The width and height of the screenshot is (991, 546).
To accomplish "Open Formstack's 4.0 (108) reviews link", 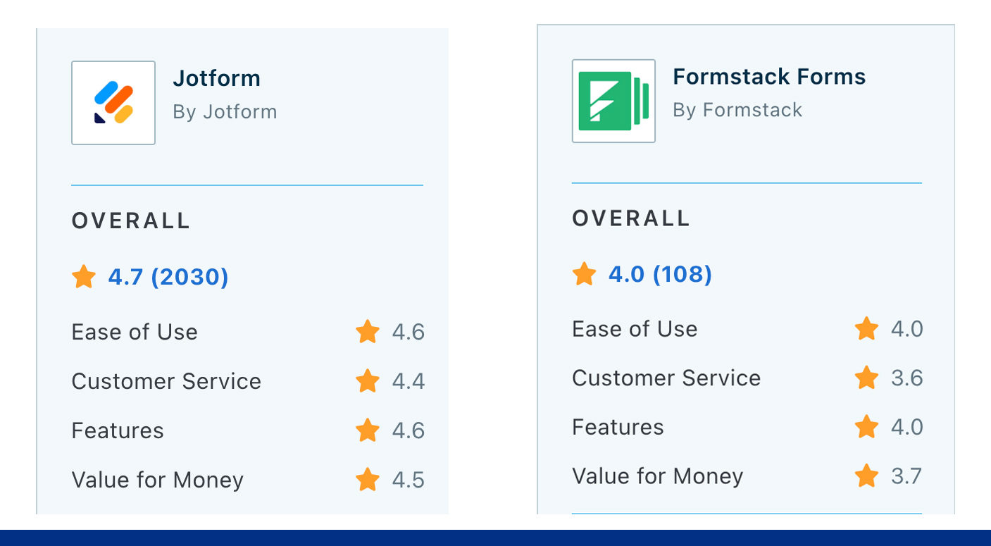I will (660, 274).
